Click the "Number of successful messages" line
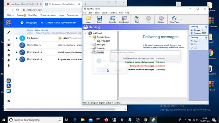This screenshot has width=219, height=123. click(x=145, y=62)
